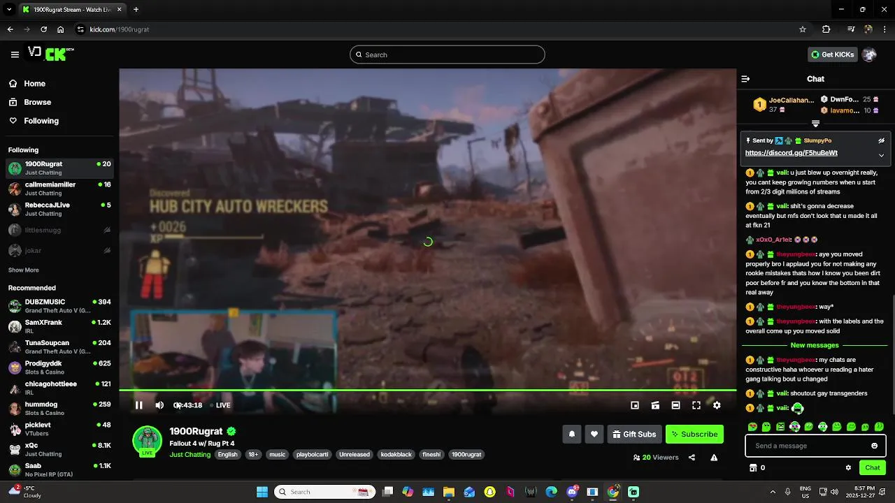The height and width of the screenshot is (503, 895).
Task: Open Discord from taskbar
Action: pyautogui.click(x=572, y=492)
